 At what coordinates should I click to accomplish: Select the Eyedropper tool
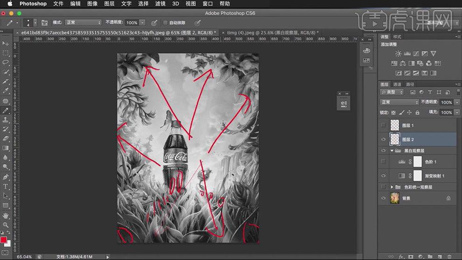5,91
